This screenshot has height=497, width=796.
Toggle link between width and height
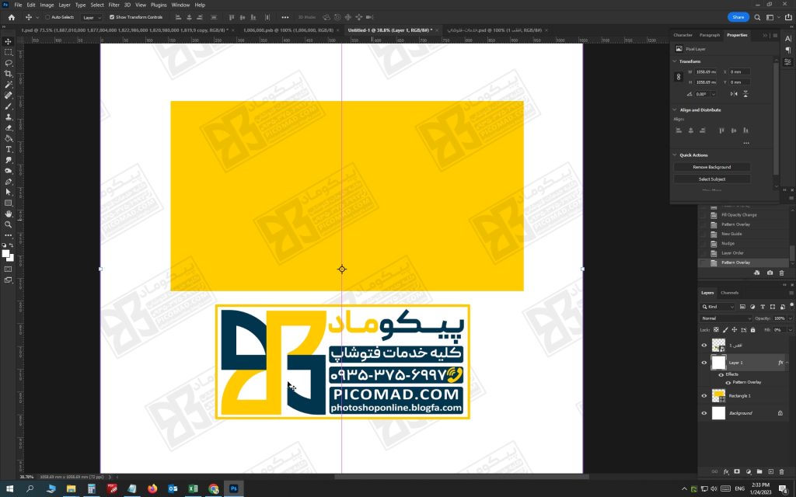tap(679, 77)
